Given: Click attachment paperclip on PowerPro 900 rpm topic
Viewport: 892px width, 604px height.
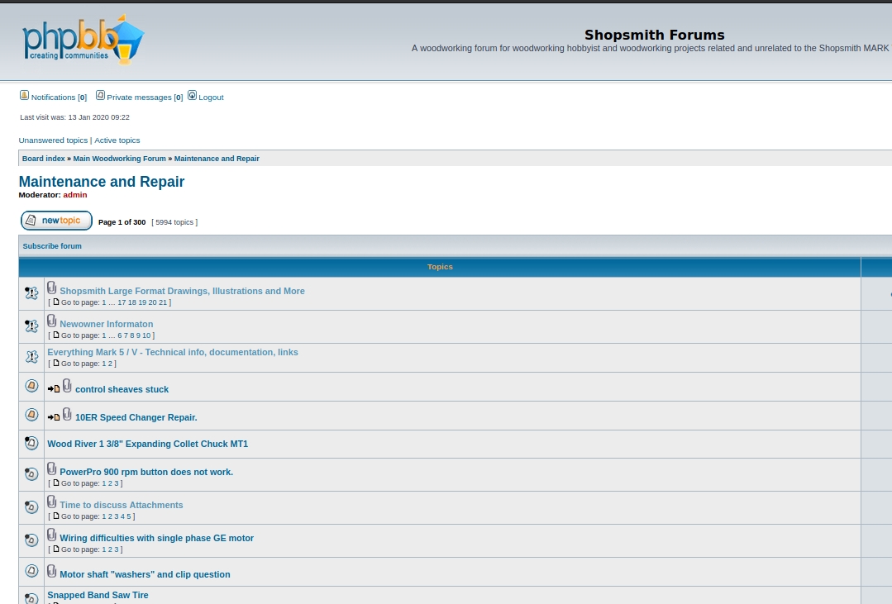Looking at the screenshot, I should tap(52, 468).
